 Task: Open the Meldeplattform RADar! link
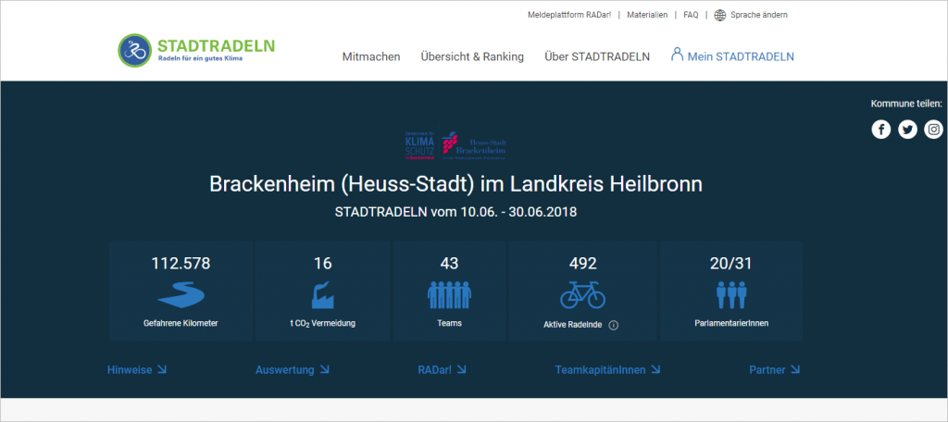click(569, 15)
